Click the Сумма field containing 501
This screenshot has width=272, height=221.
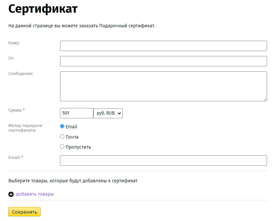[x=77, y=113]
